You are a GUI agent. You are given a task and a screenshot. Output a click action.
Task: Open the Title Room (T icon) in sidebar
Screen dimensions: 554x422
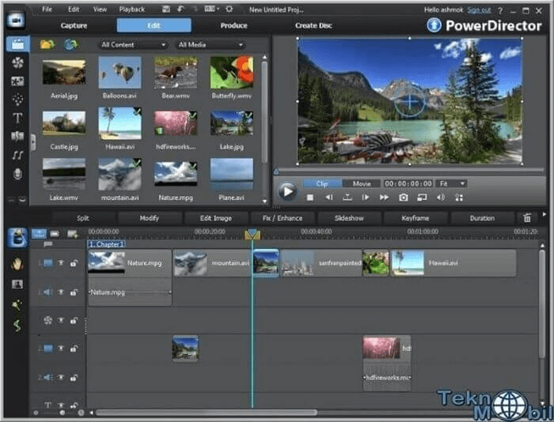click(17, 118)
